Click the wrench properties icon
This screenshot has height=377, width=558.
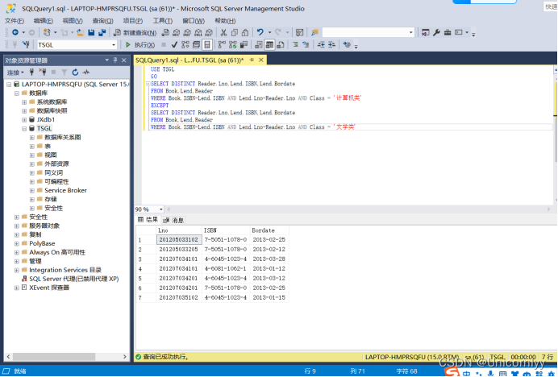click(436, 33)
